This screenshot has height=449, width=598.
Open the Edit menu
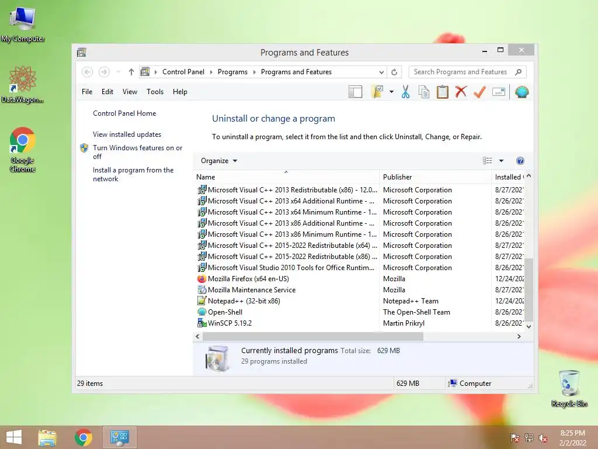point(107,92)
